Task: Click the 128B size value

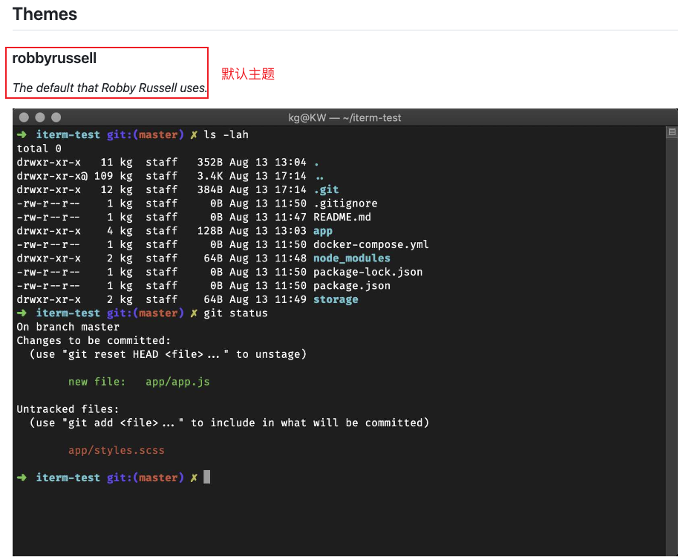Action: [x=209, y=231]
